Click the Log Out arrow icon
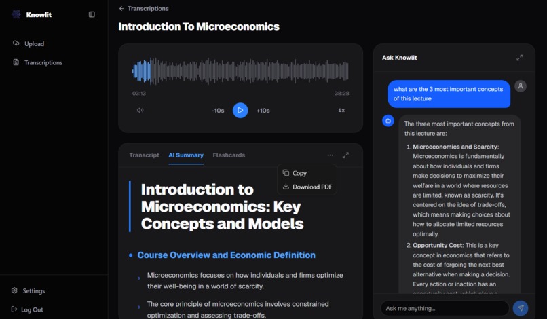The width and height of the screenshot is (547, 319). [x=14, y=309]
